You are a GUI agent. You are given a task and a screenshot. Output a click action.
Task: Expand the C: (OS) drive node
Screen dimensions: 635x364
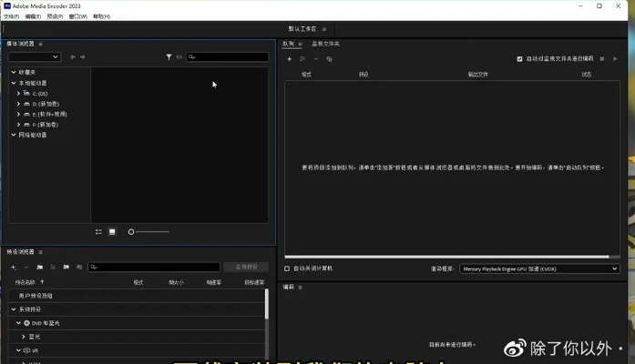click(x=18, y=93)
